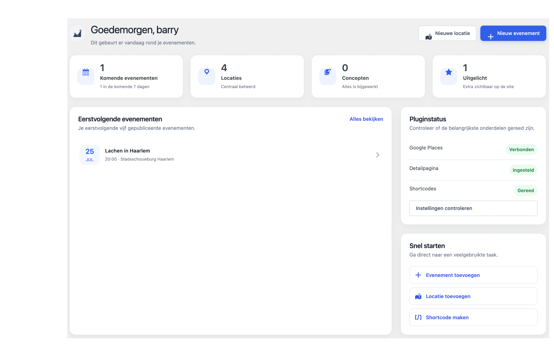Screen dimensions: 554x360
Task: Click the Gereed status badge
Action: point(526,190)
